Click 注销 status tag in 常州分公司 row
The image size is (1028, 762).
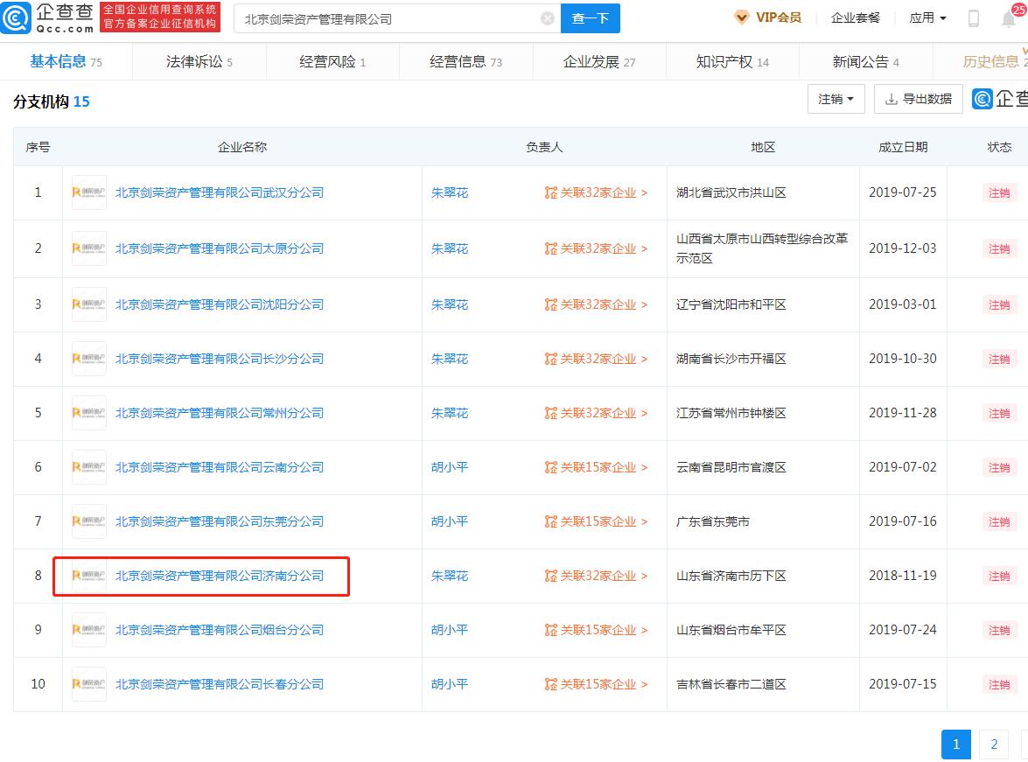999,413
